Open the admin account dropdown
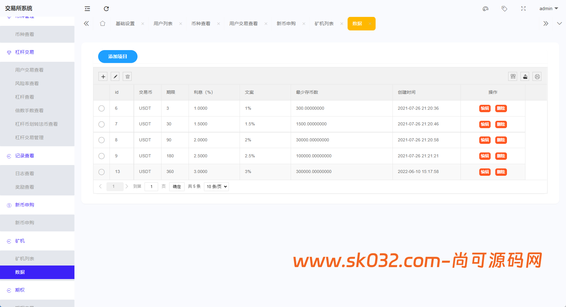The height and width of the screenshot is (307, 566). tap(548, 9)
